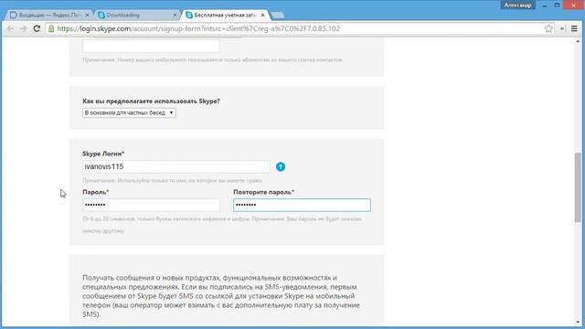
Task: Open a new browser tab
Action: click(x=278, y=16)
